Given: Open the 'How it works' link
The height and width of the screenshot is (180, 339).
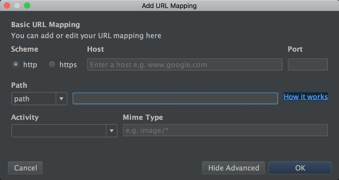Looking at the screenshot, I should 306,97.
